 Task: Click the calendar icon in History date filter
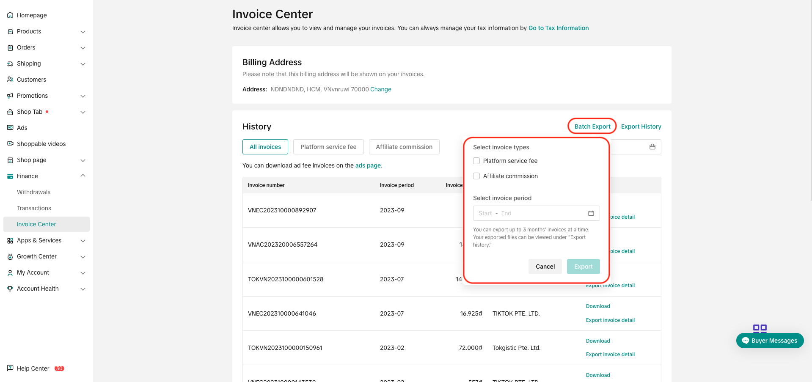click(x=652, y=147)
